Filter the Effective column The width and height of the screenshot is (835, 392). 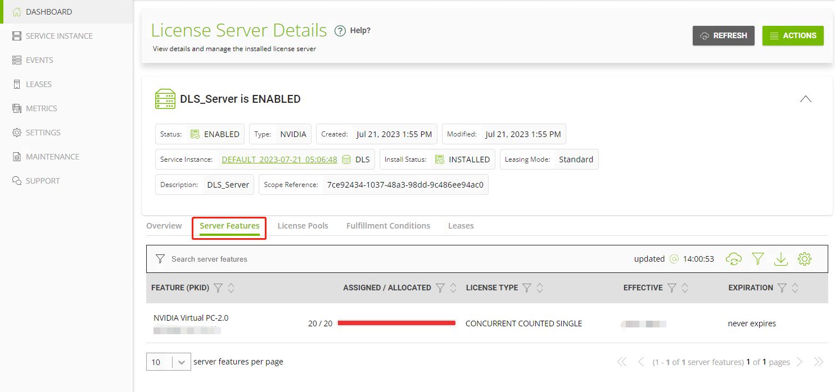(x=672, y=288)
